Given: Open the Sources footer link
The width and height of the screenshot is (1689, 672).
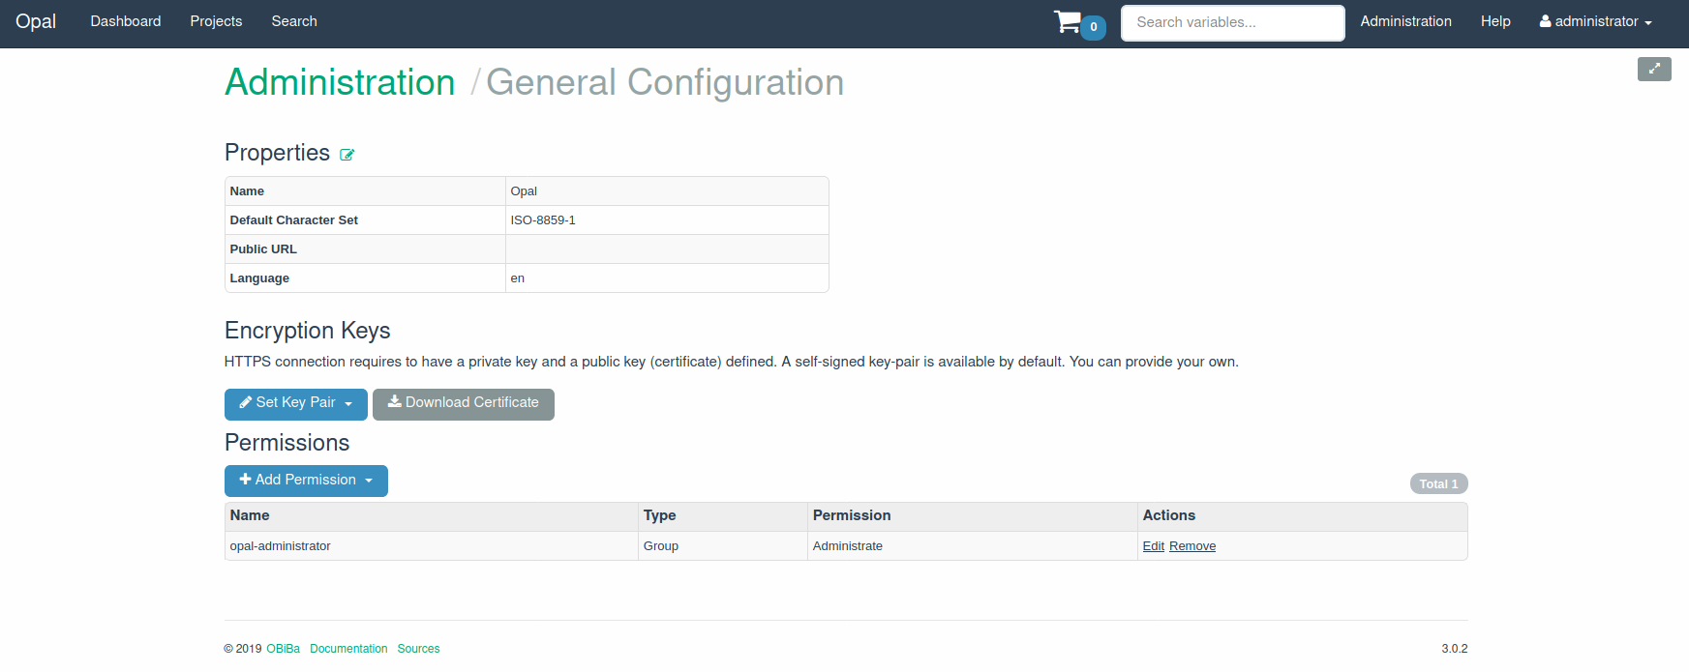Looking at the screenshot, I should pos(418,649).
